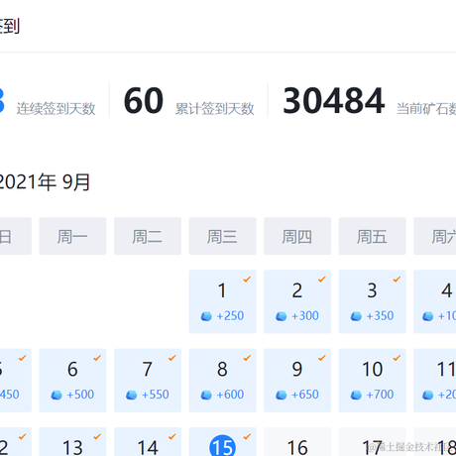Click the 周一 weekday header
Viewport: 456px width, 456px height.
point(72,236)
